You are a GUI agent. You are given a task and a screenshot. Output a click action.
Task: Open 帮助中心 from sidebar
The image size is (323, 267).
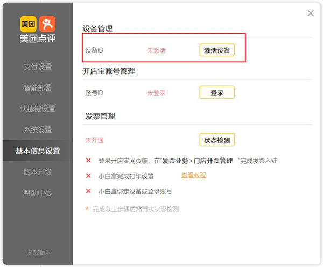(38, 193)
